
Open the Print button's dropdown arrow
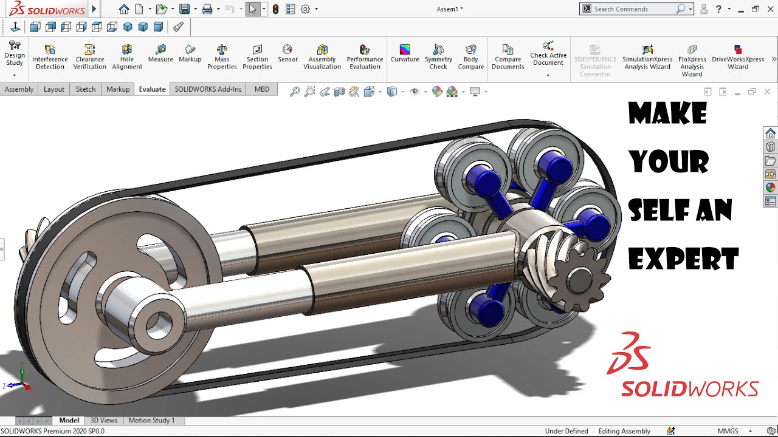coord(218,9)
